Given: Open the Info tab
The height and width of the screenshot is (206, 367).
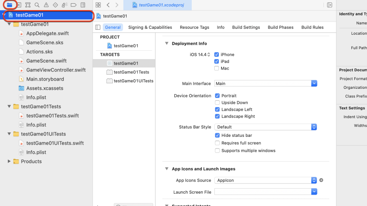Looking at the screenshot, I should pyautogui.click(x=221, y=27).
